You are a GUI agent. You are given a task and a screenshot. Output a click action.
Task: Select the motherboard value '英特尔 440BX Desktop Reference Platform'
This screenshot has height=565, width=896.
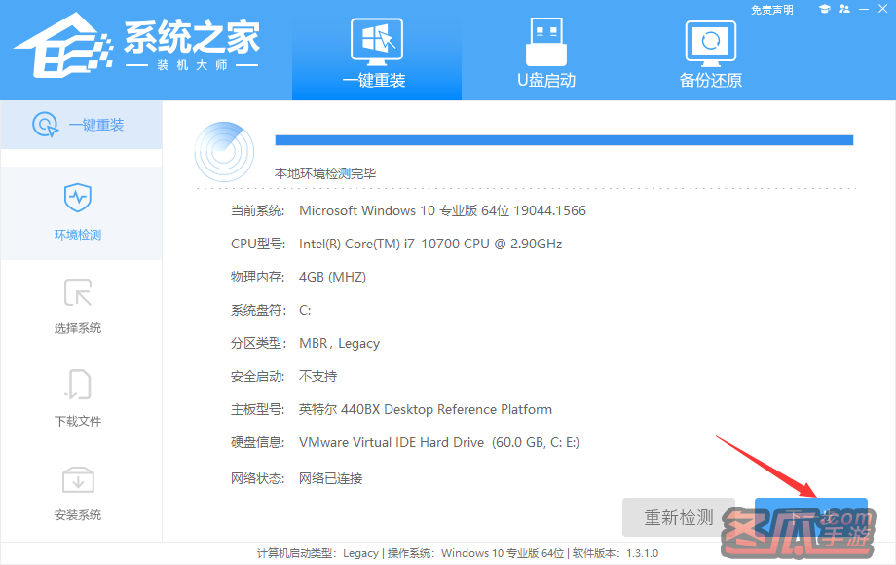point(426,409)
